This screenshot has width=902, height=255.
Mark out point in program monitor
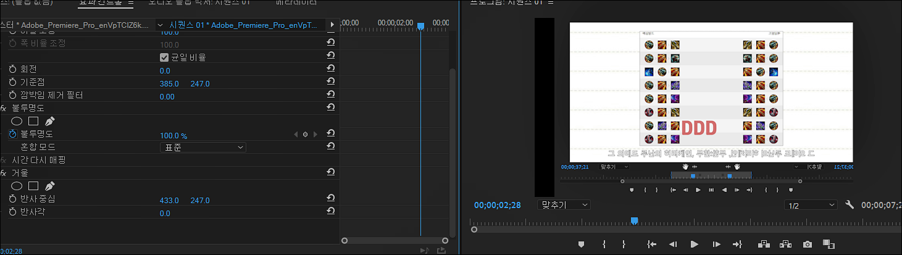coord(624,245)
